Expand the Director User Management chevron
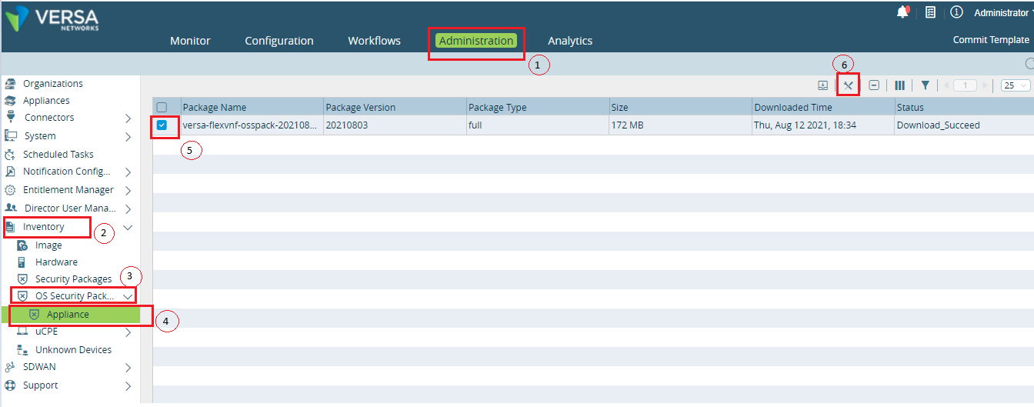Screen dimensions: 1034x407 pos(128,209)
